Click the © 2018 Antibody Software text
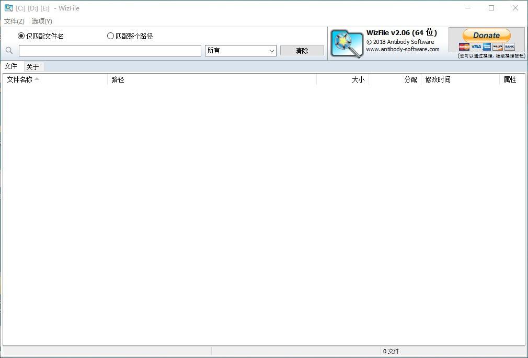 (400, 42)
